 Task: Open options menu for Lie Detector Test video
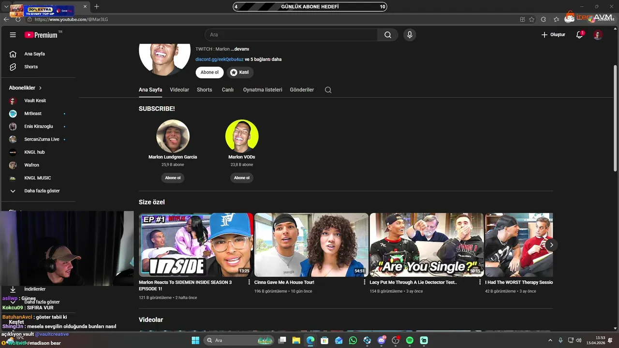pyautogui.click(x=480, y=282)
